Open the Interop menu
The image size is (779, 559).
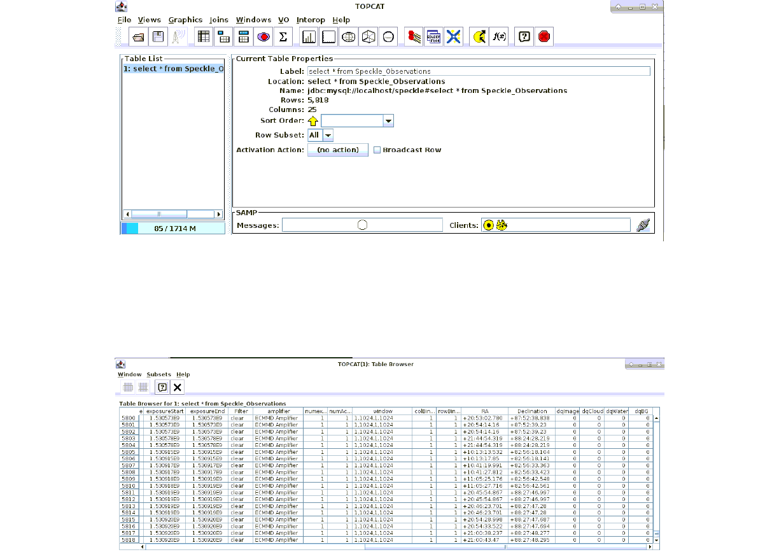tap(311, 20)
